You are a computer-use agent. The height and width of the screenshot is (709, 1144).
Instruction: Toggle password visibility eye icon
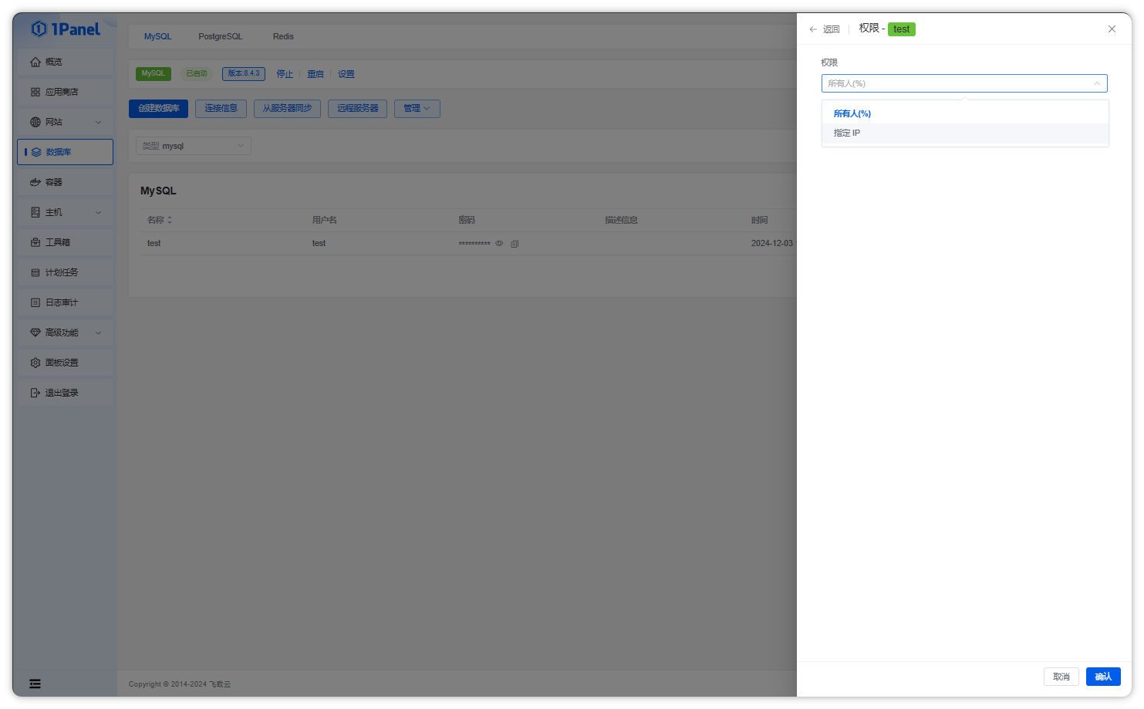click(499, 244)
